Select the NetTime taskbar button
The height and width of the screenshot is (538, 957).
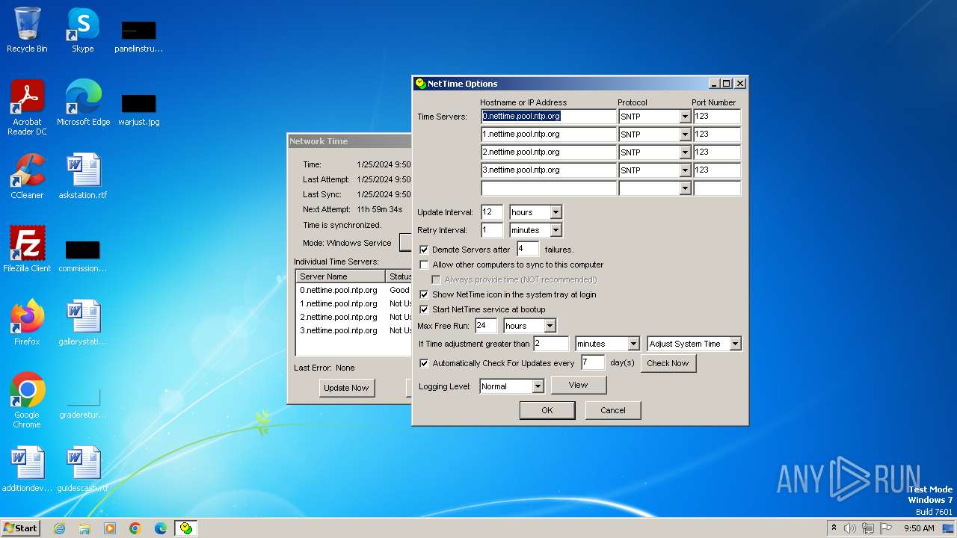tap(186, 528)
